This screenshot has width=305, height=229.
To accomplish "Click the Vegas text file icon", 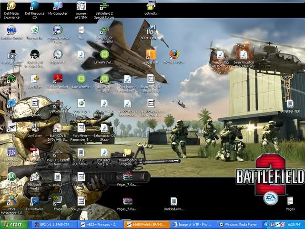I will point(290,204).
